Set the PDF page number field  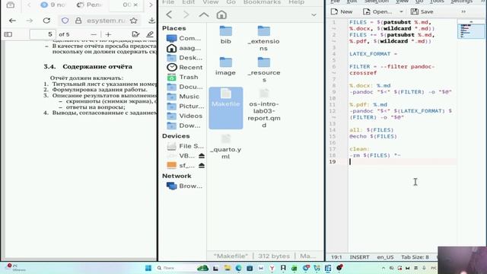pos(43,34)
